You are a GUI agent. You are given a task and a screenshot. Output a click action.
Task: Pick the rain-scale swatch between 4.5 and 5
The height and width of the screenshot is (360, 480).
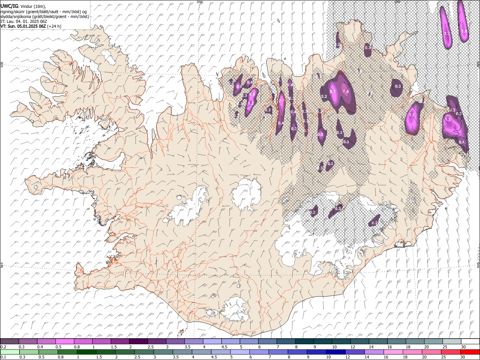pyautogui.click(x=220, y=352)
